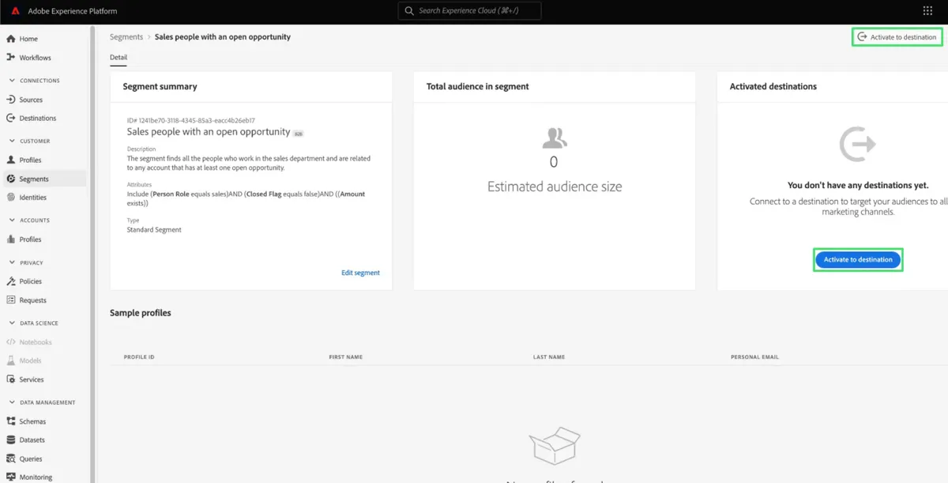This screenshot has width=948, height=483.
Task: Click the Segments breadcrumb link
Action: click(126, 37)
